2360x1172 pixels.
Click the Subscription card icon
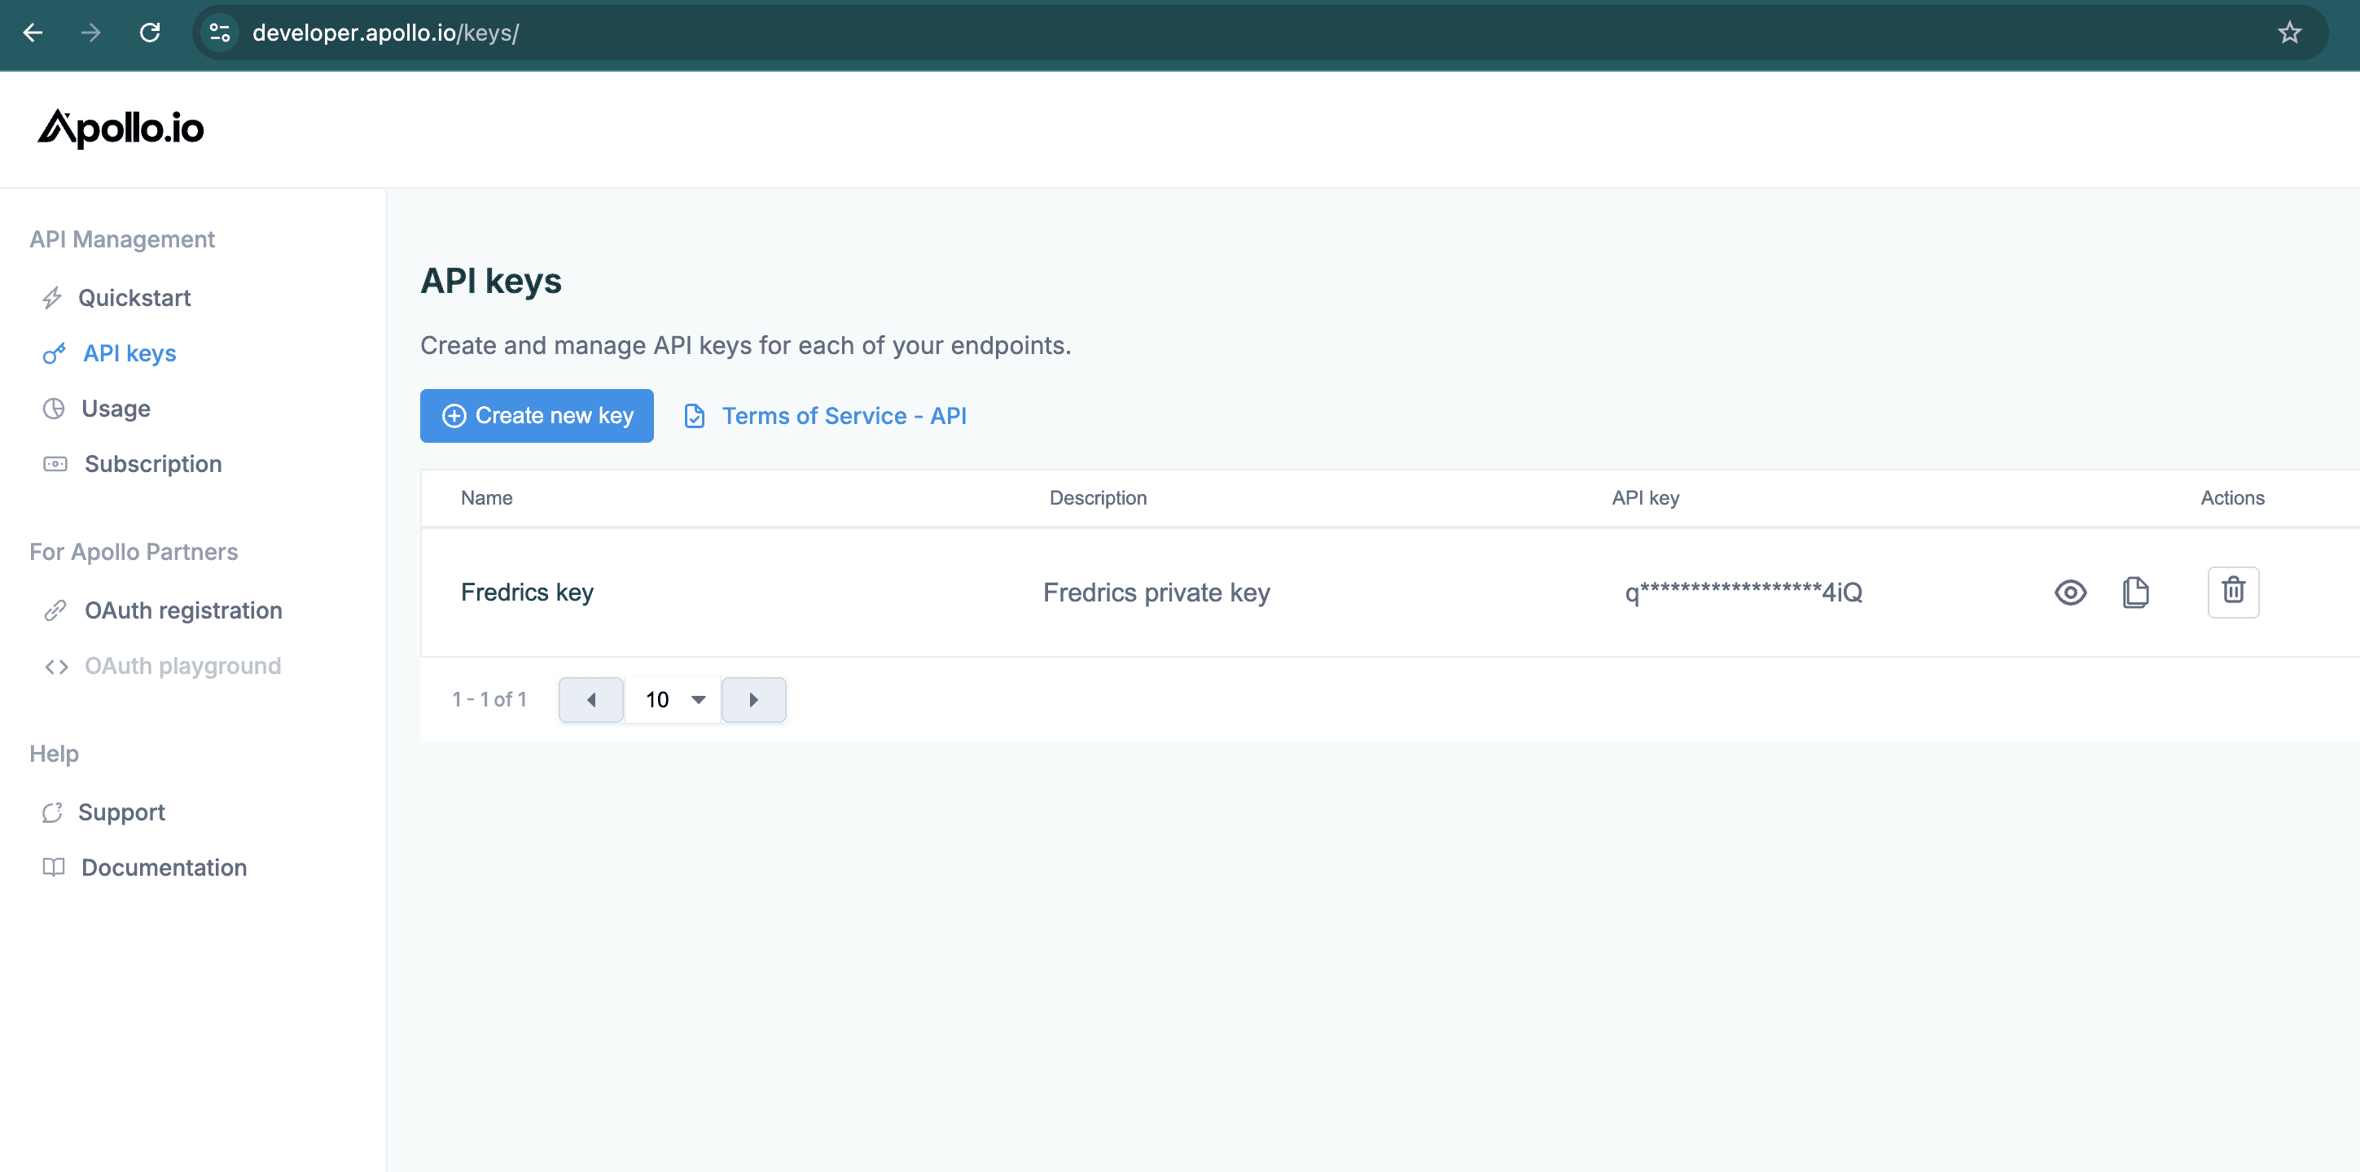[x=55, y=464]
